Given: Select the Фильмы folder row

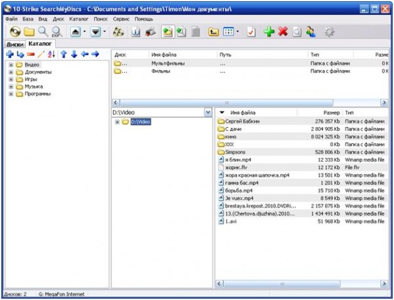Looking at the screenshot, I should (250, 71).
